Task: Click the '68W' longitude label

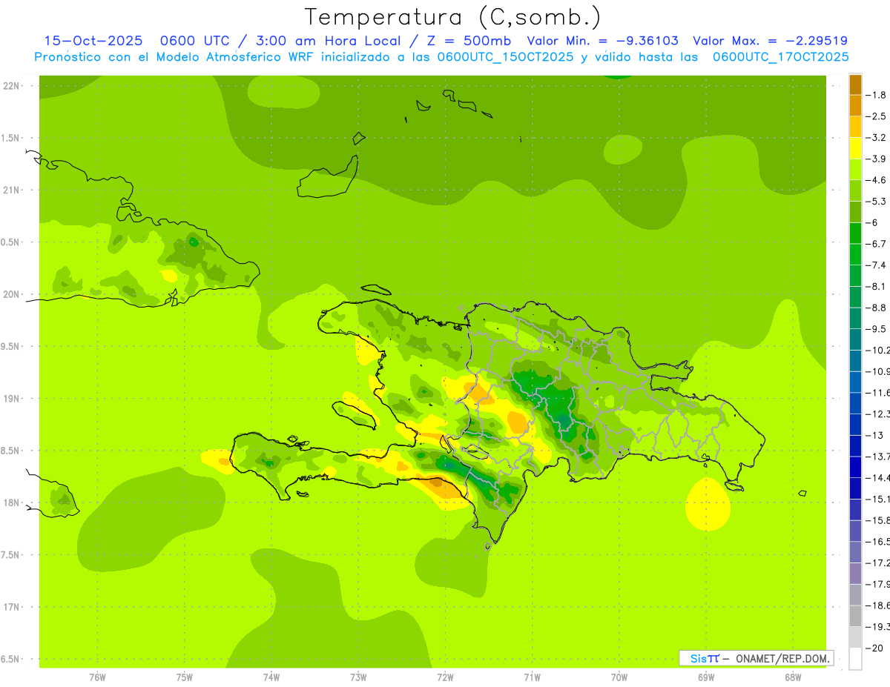Action: 793,677
